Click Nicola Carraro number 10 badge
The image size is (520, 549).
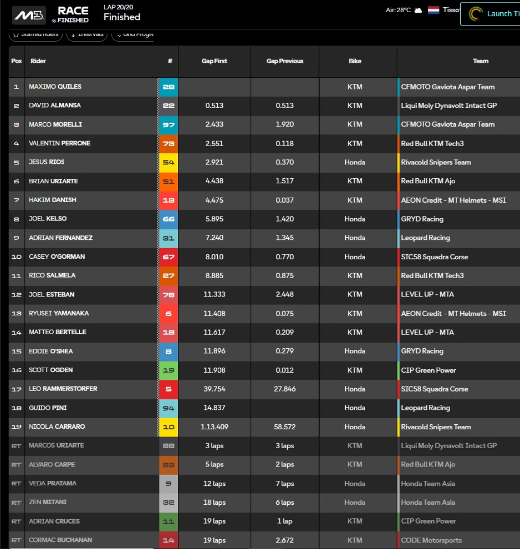[169, 427]
